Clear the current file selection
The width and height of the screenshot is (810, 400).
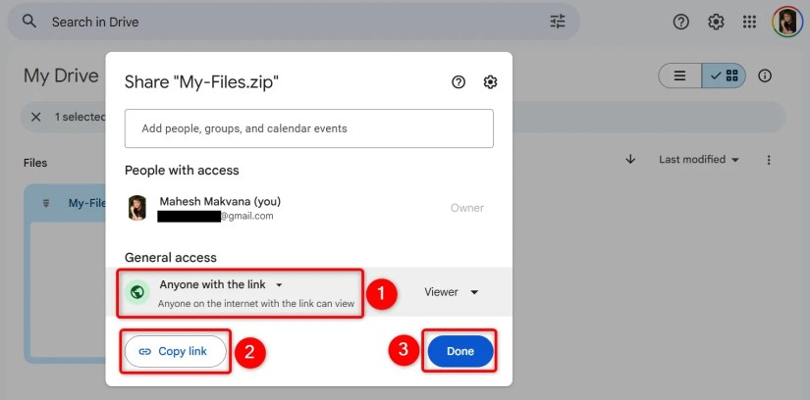(x=35, y=118)
